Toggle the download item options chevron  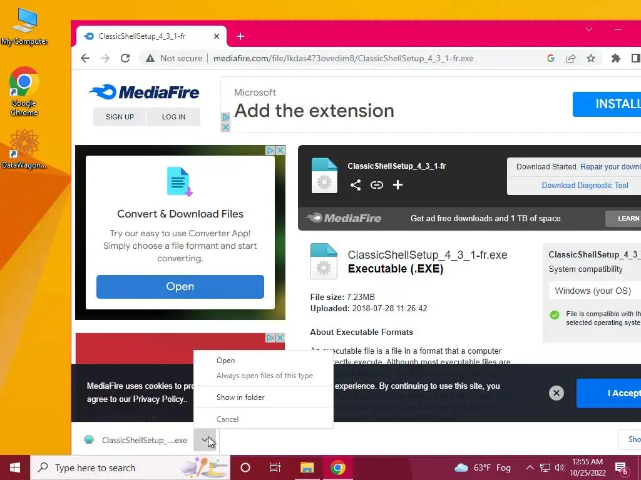[205, 440]
